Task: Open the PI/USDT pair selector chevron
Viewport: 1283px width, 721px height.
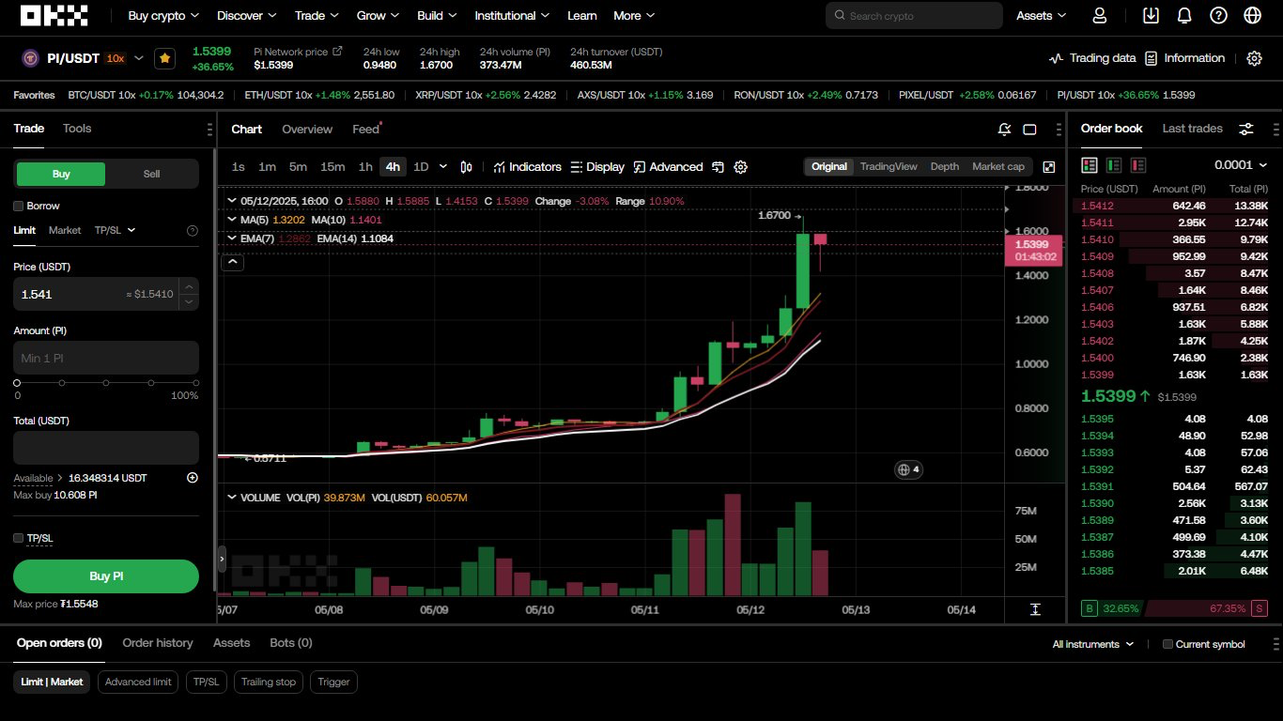Action: (139, 58)
